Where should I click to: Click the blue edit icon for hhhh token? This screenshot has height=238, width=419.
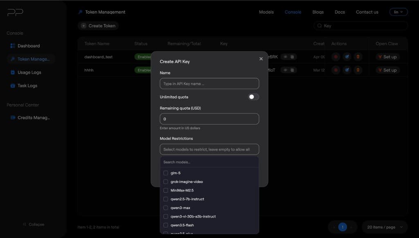347,70
